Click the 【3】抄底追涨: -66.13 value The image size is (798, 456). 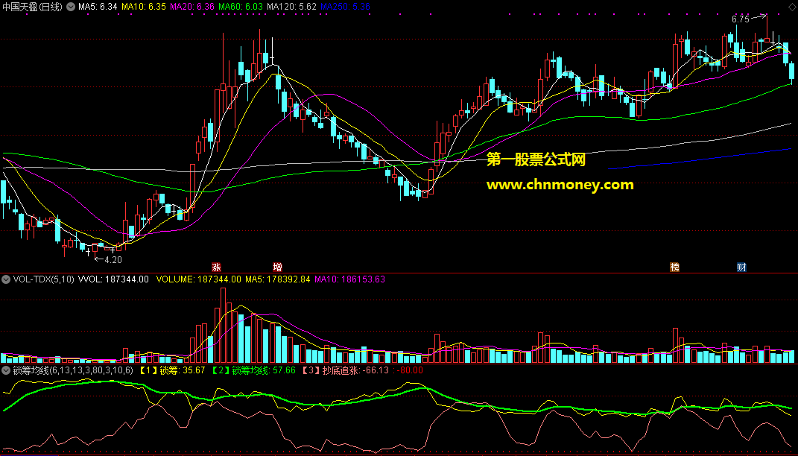[x=344, y=370]
